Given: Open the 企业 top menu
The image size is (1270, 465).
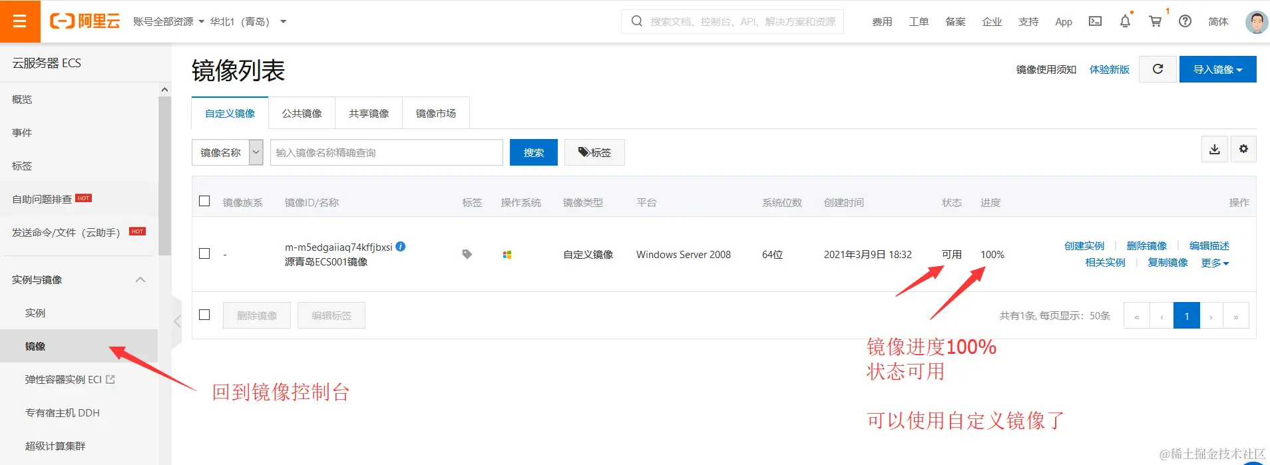Looking at the screenshot, I should coord(992,21).
